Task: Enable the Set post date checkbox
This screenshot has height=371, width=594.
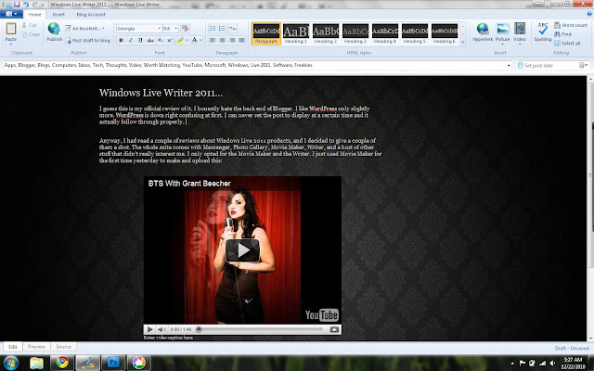Action: [x=521, y=66]
